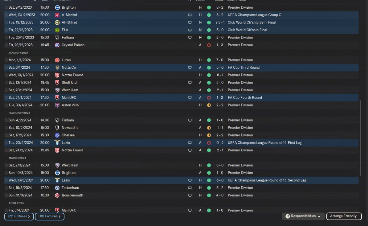The image size is (368, 226).
Task: Click the Notts Co club badge
Action: [x=57, y=67]
